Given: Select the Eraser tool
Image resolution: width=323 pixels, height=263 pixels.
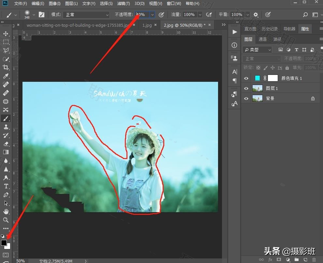Looking at the screenshot, I should pyautogui.click(x=6, y=144).
